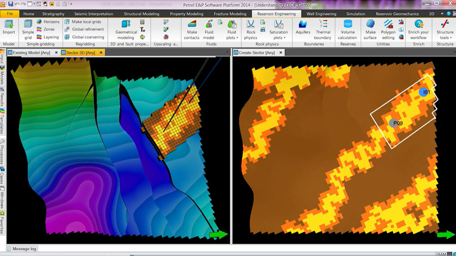Image resolution: width=456 pixels, height=256 pixels.
Task: Click the middle icon in the Upscaling group
Action: [x=166, y=29]
